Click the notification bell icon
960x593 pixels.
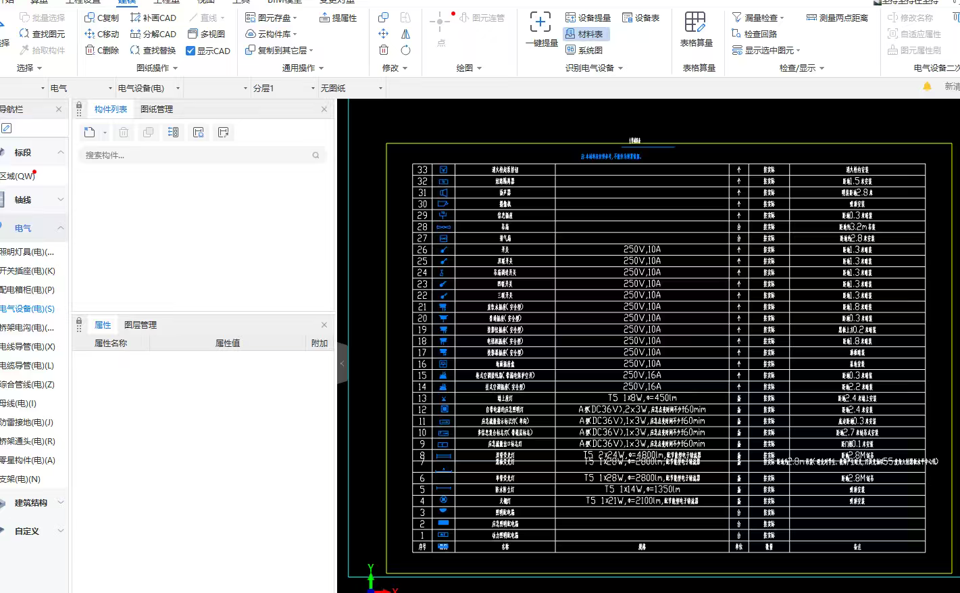[927, 87]
